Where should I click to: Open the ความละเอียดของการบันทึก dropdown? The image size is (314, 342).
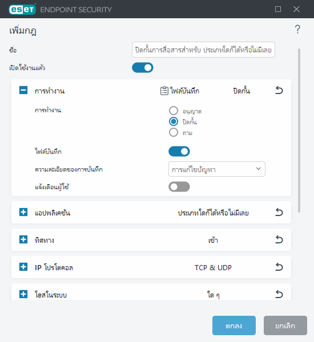coord(217,169)
